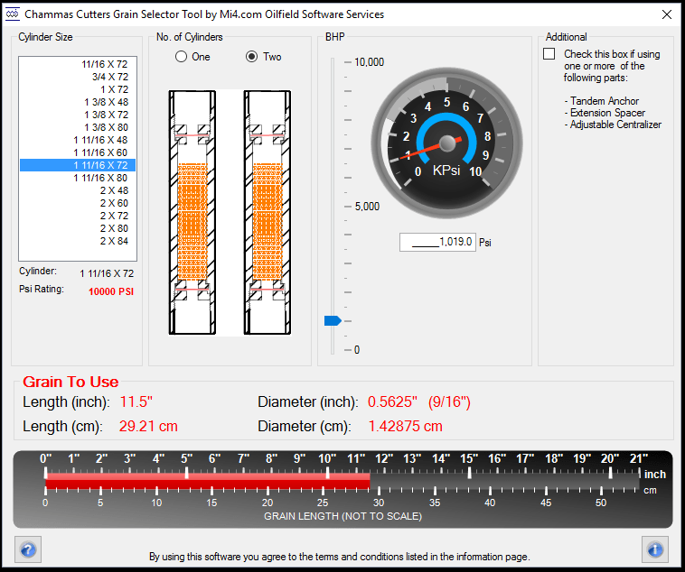The width and height of the screenshot is (685, 572).
Task: Click the app icon in title bar
Action: (x=13, y=14)
